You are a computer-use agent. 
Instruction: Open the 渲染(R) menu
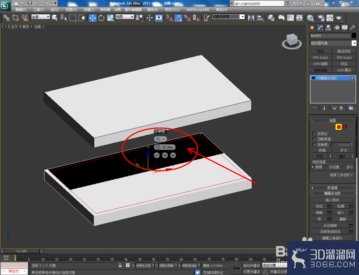point(153,10)
